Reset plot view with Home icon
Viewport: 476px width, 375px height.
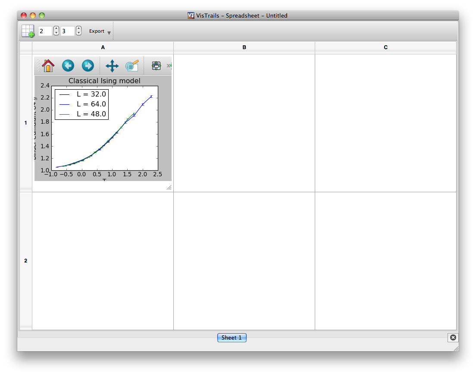tap(48, 66)
